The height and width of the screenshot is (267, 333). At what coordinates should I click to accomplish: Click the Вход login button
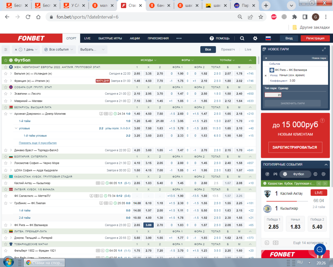tap(289, 38)
